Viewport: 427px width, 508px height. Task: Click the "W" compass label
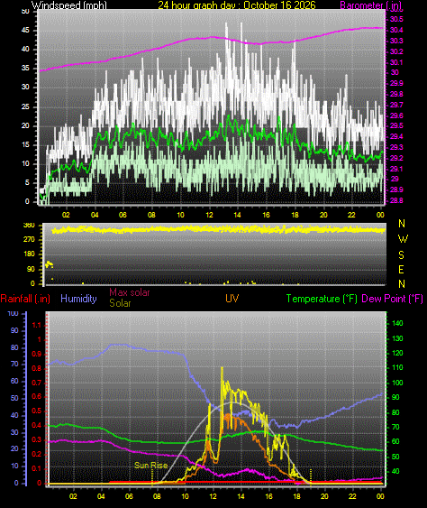coord(403,239)
